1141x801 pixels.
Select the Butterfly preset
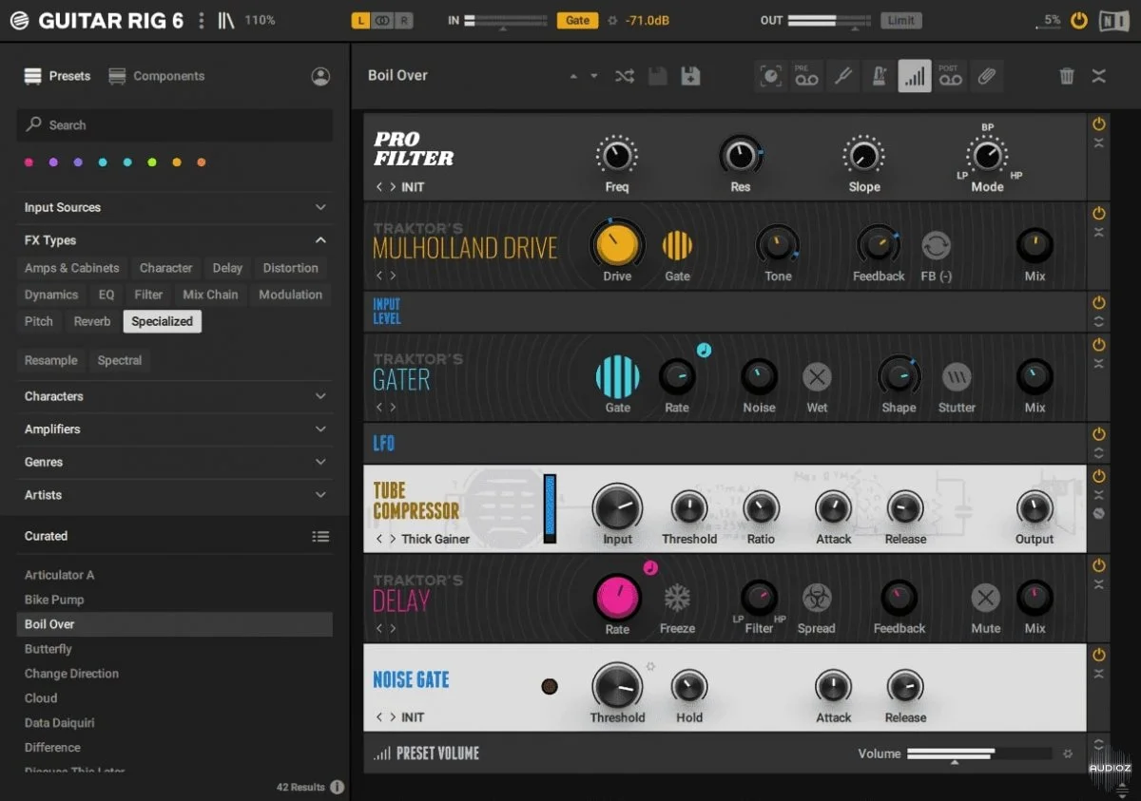pyautogui.click(x=175, y=649)
